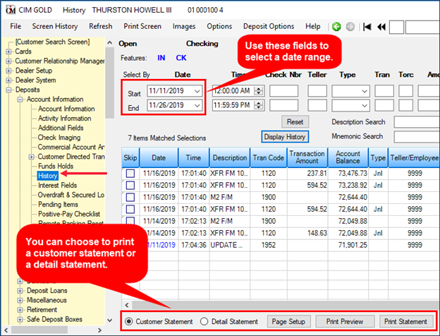This screenshot has width=440, height=336.
Task: Click the green back navigation arrow icon
Action: (x=336, y=27)
